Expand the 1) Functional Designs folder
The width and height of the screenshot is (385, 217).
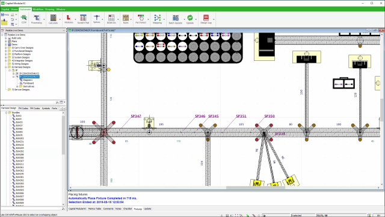(6, 51)
